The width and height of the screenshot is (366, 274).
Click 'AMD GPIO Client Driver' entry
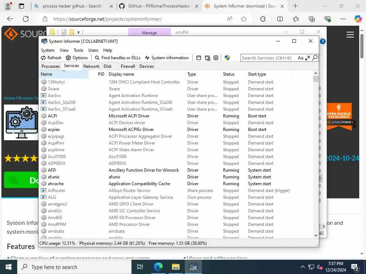pos(131,204)
